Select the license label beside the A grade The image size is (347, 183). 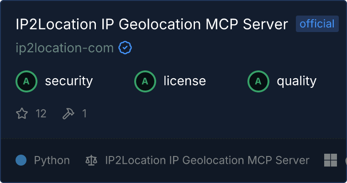(x=184, y=81)
